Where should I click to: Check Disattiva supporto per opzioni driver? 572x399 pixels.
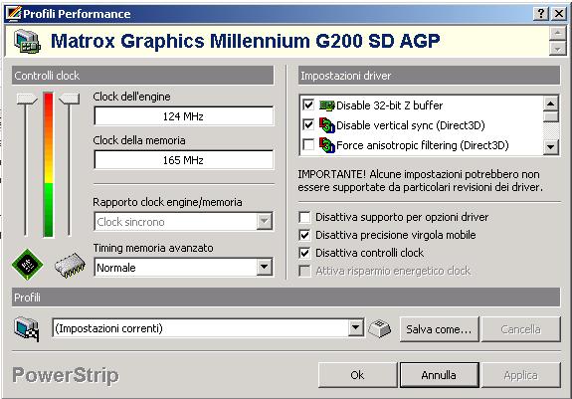click(x=304, y=217)
